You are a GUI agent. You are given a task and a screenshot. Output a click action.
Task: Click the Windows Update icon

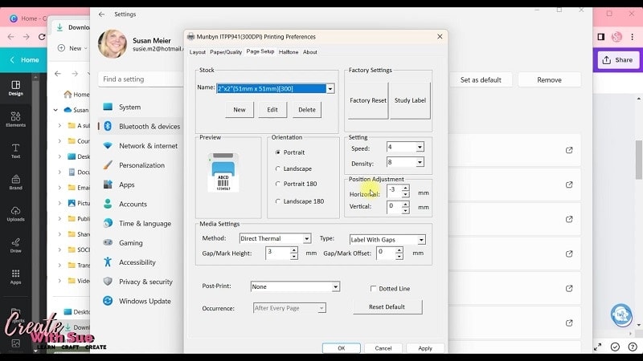(108, 301)
